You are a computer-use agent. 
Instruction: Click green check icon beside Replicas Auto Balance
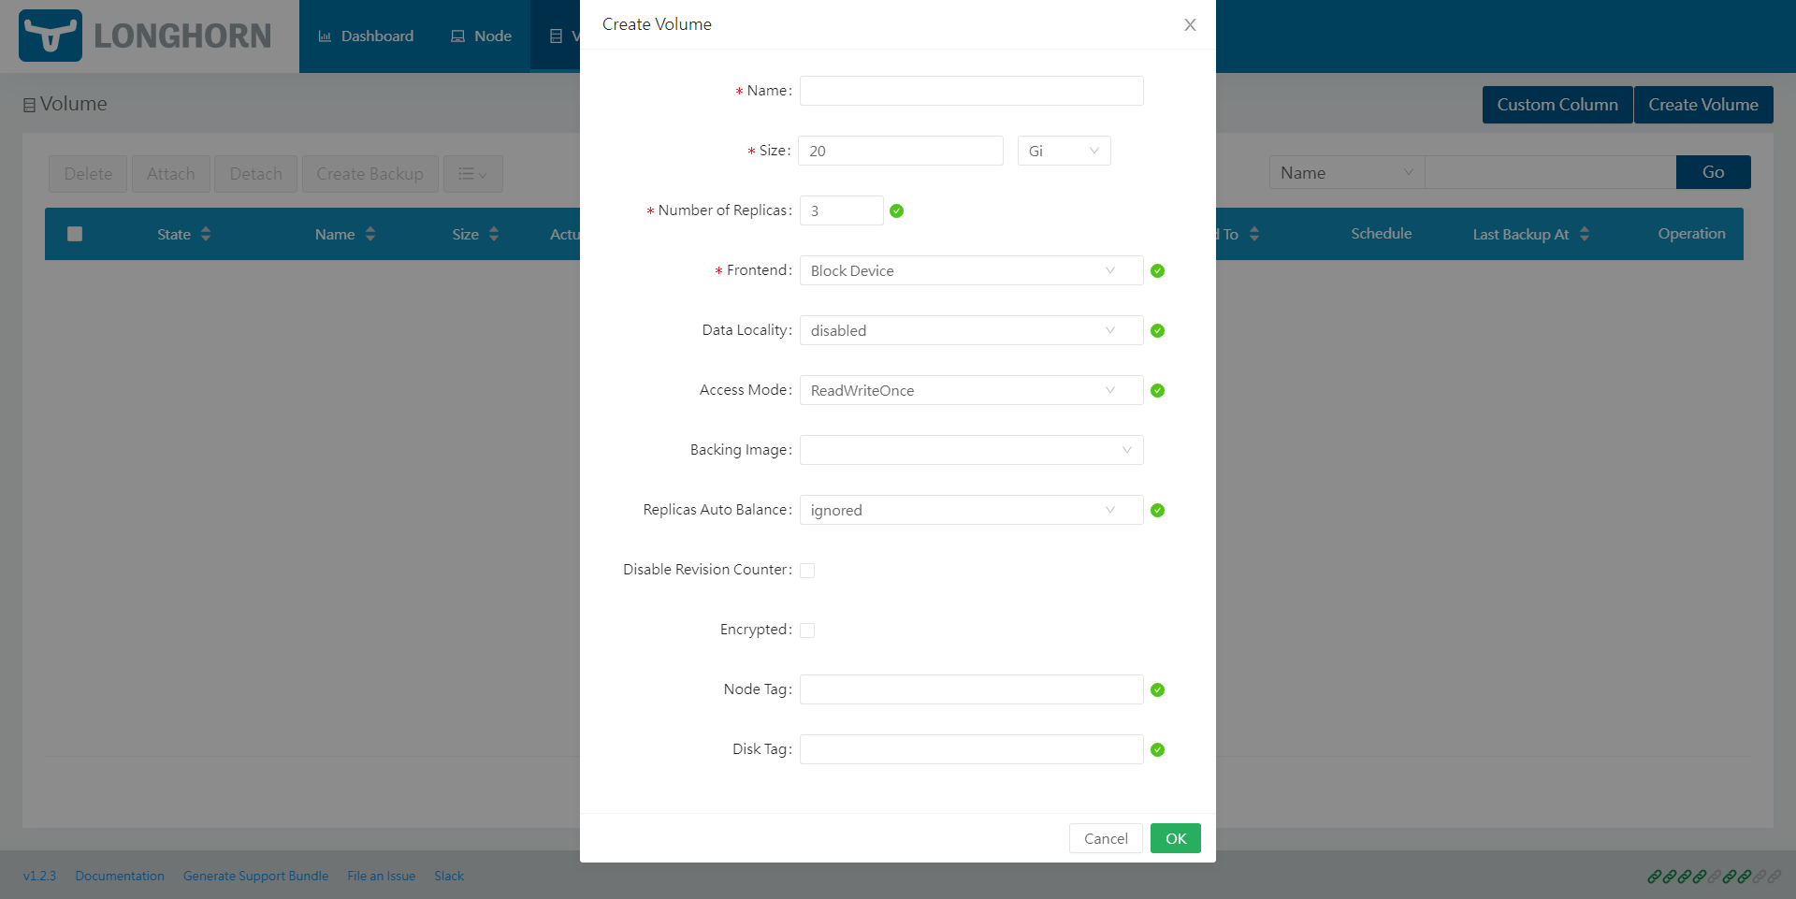tap(1157, 511)
